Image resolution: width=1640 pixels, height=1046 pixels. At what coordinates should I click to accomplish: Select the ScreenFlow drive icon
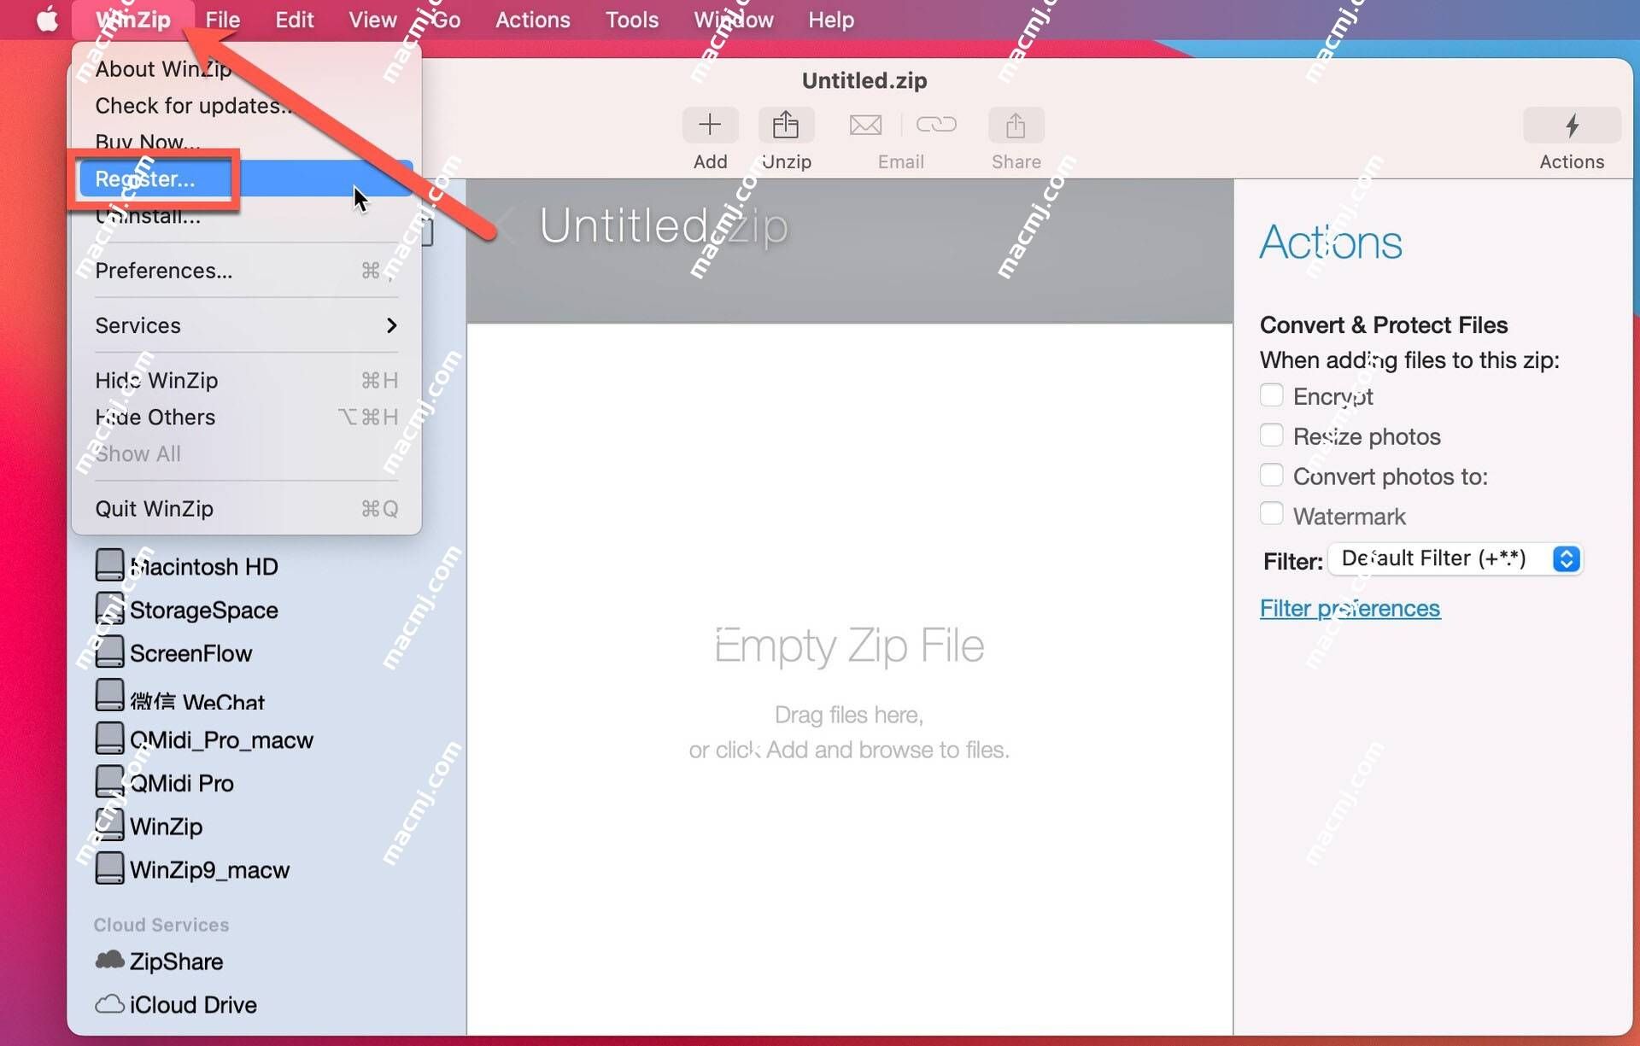coord(109,652)
